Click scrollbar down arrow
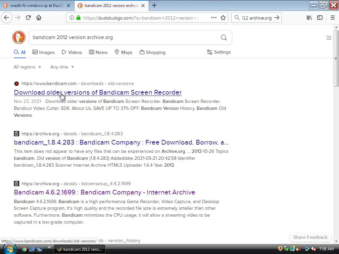 coord(336,241)
